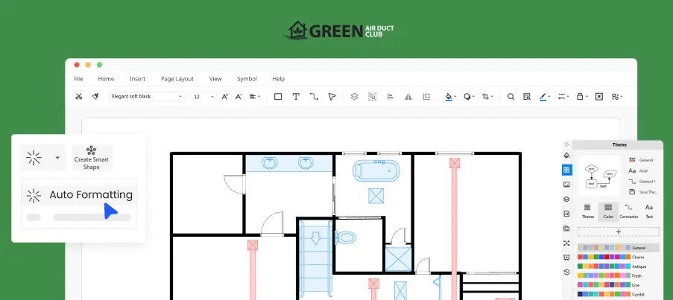The image size is (673, 300).
Task: Activate the Format Painter brush
Action: pyautogui.click(x=95, y=97)
